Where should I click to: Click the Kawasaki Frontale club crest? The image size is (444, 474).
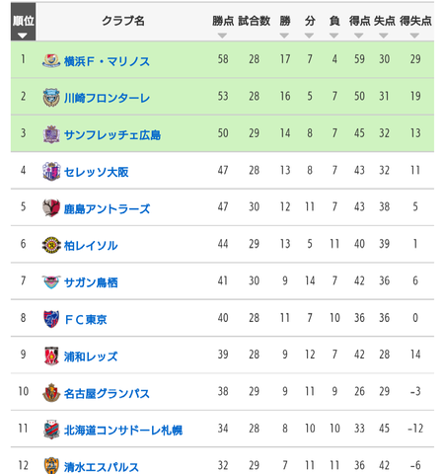(x=51, y=98)
